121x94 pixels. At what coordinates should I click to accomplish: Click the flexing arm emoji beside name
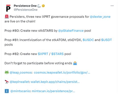point(39,6)
